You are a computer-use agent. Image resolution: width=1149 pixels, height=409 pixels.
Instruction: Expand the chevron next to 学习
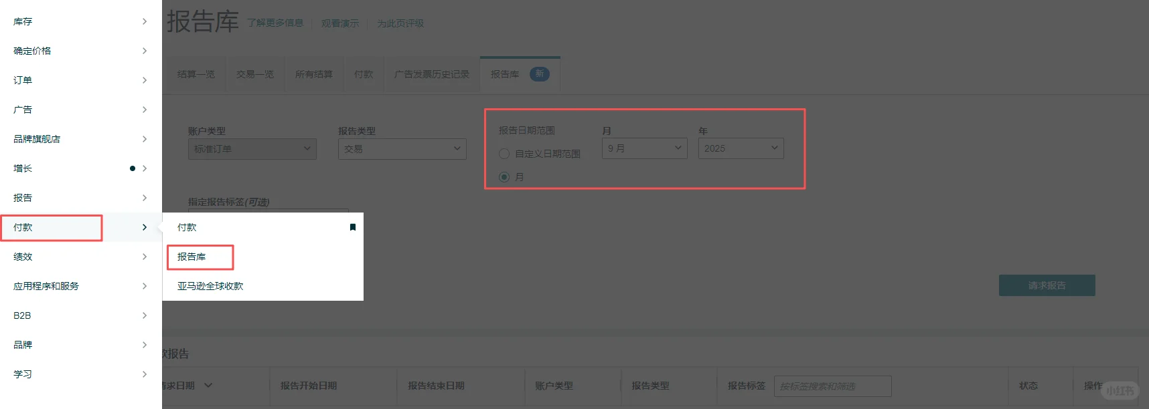(145, 374)
